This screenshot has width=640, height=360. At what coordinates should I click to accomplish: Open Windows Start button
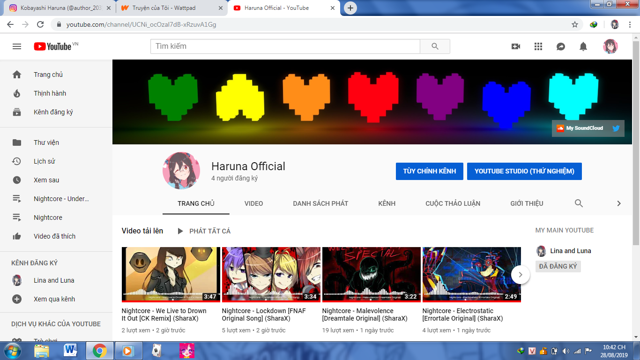[x=12, y=351]
